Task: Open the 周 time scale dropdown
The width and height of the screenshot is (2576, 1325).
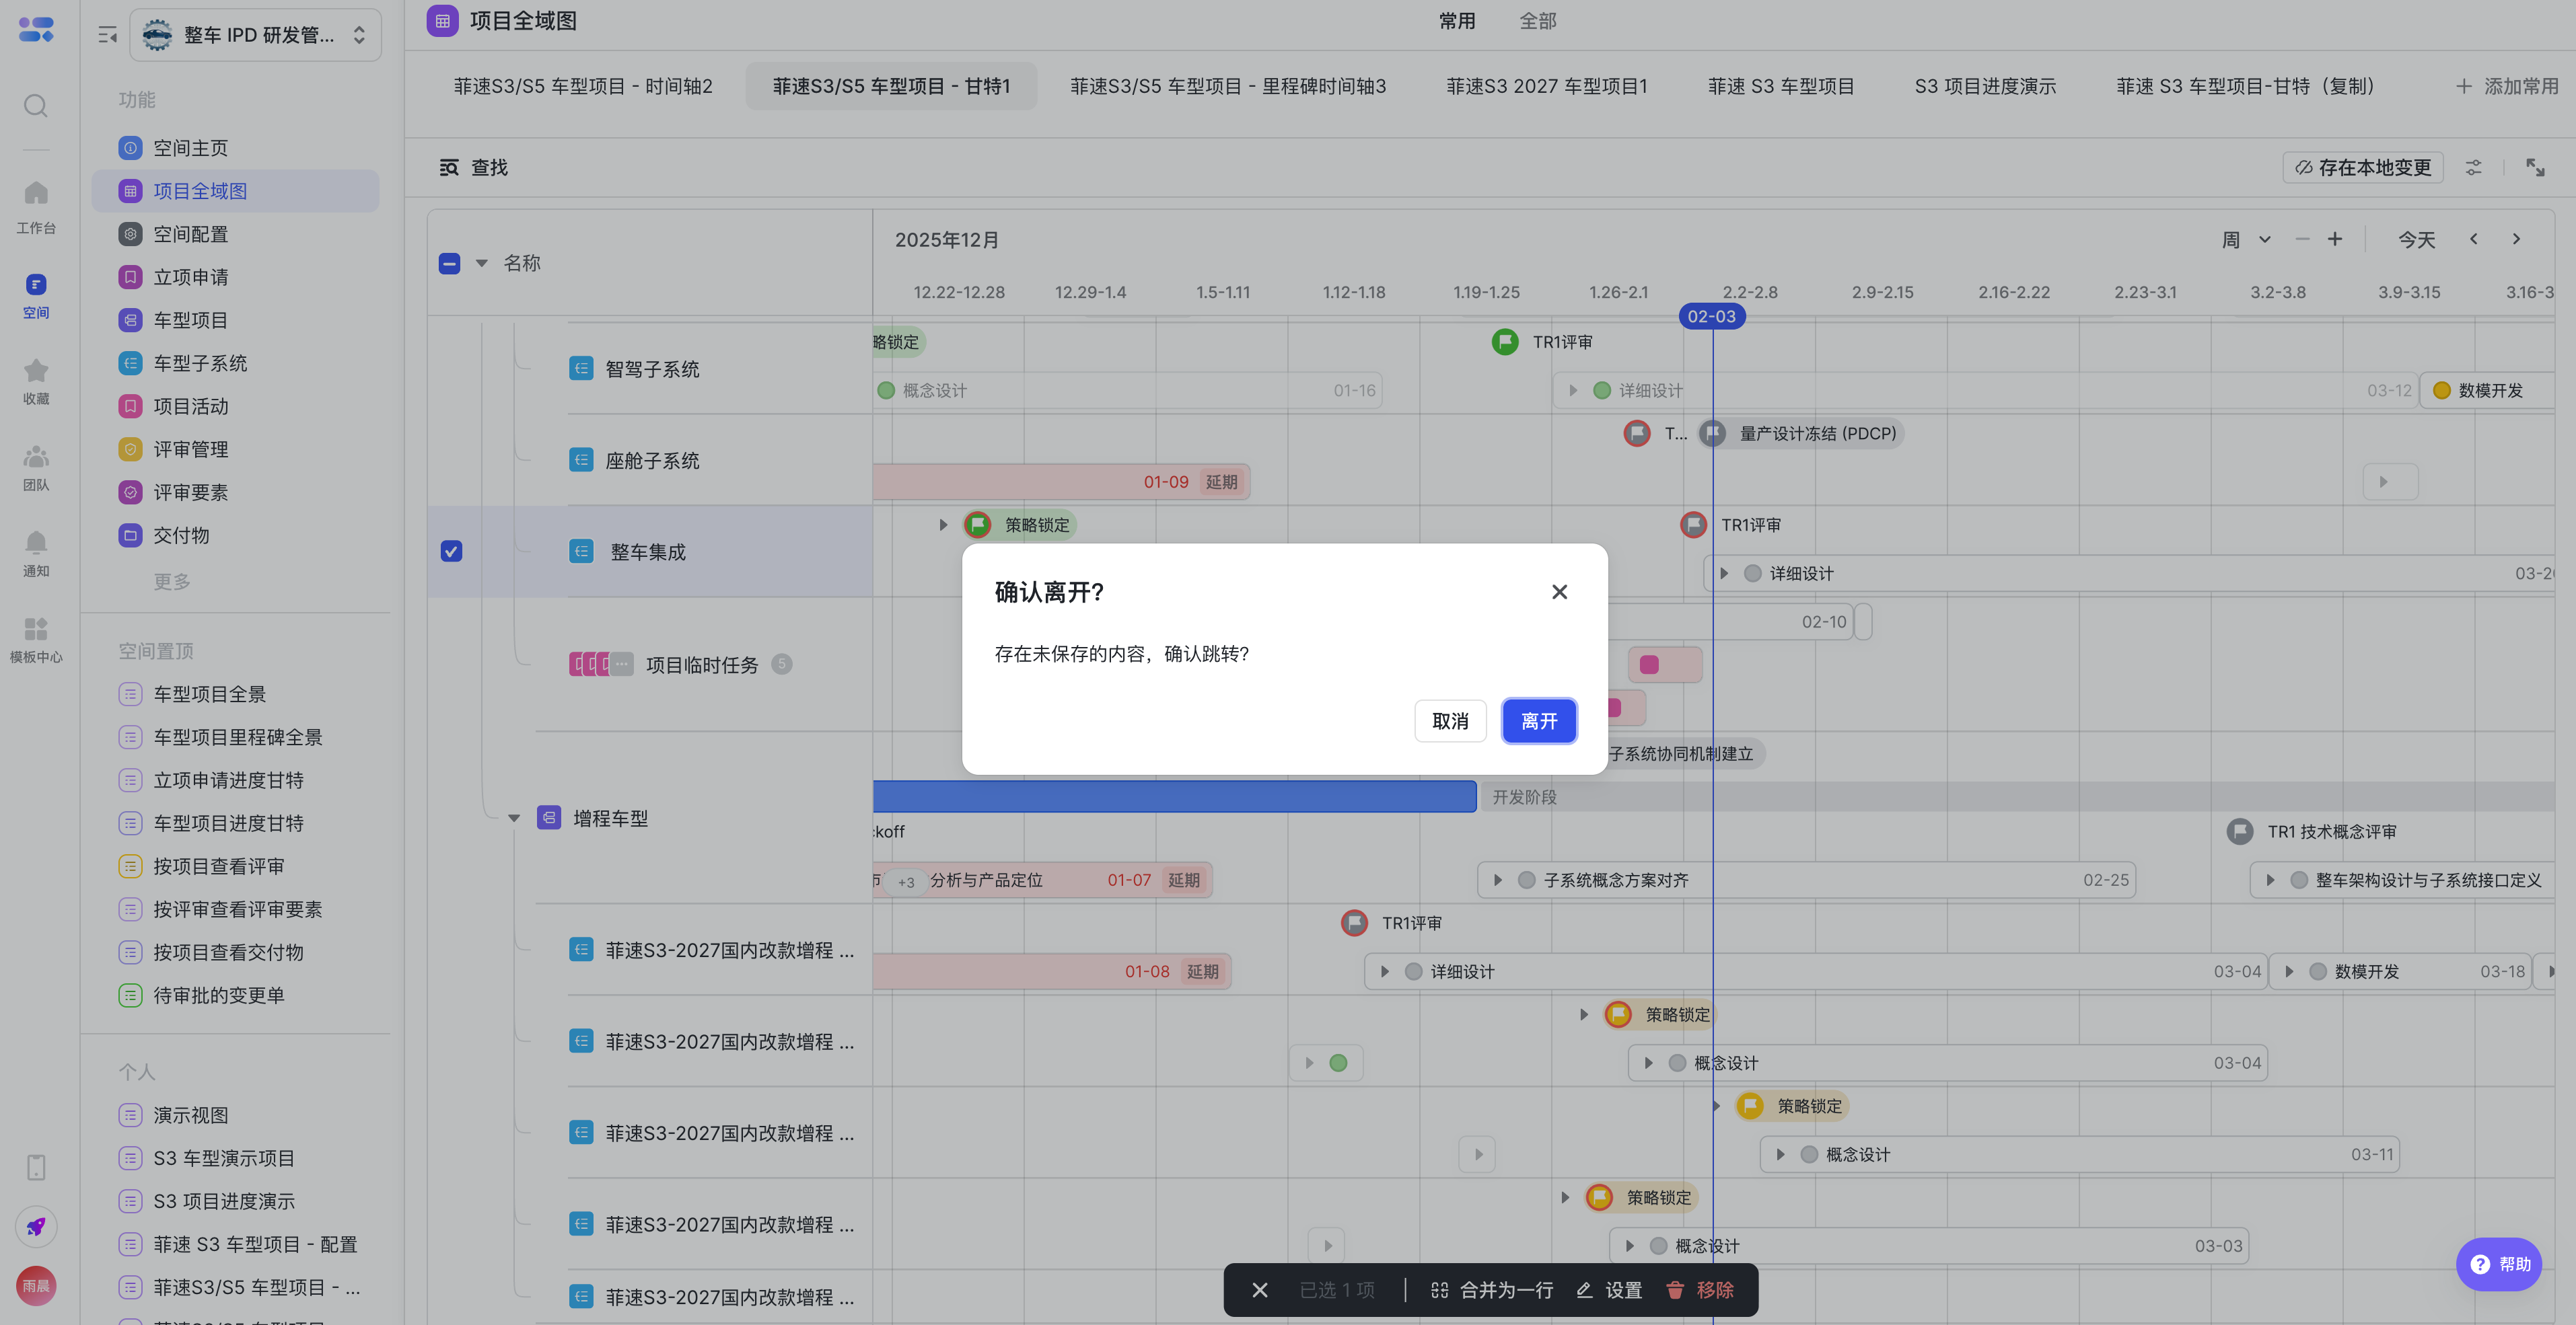Action: click(2245, 239)
